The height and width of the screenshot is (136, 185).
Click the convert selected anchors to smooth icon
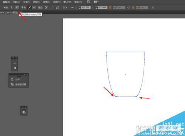click(x=17, y=8)
